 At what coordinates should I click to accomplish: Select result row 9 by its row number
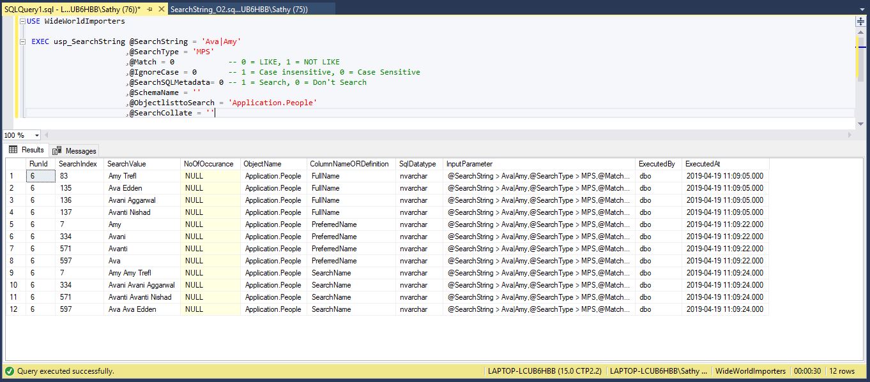(x=15, y=273)
